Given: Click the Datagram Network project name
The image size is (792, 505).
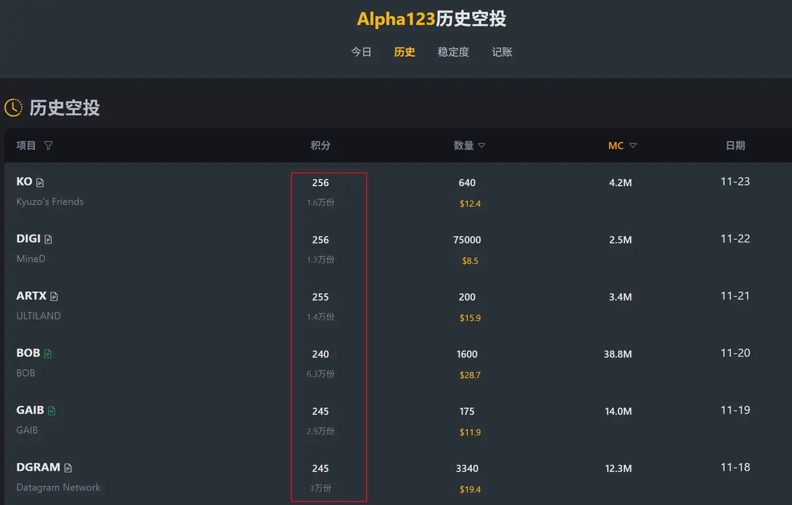Looking at the screenshot, I should [58, 488].
